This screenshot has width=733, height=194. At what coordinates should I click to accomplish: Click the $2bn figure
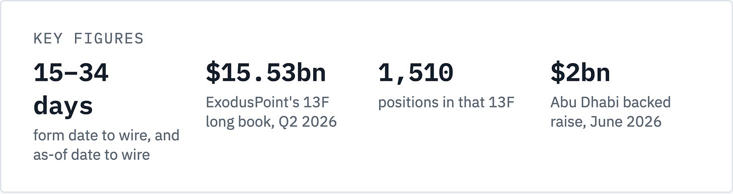pos(580,73)
